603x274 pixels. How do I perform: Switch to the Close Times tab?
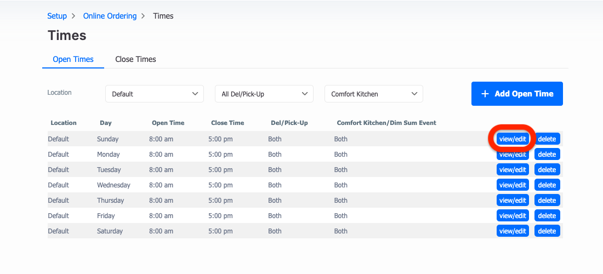pyautogui.click(x=135, y=60)
